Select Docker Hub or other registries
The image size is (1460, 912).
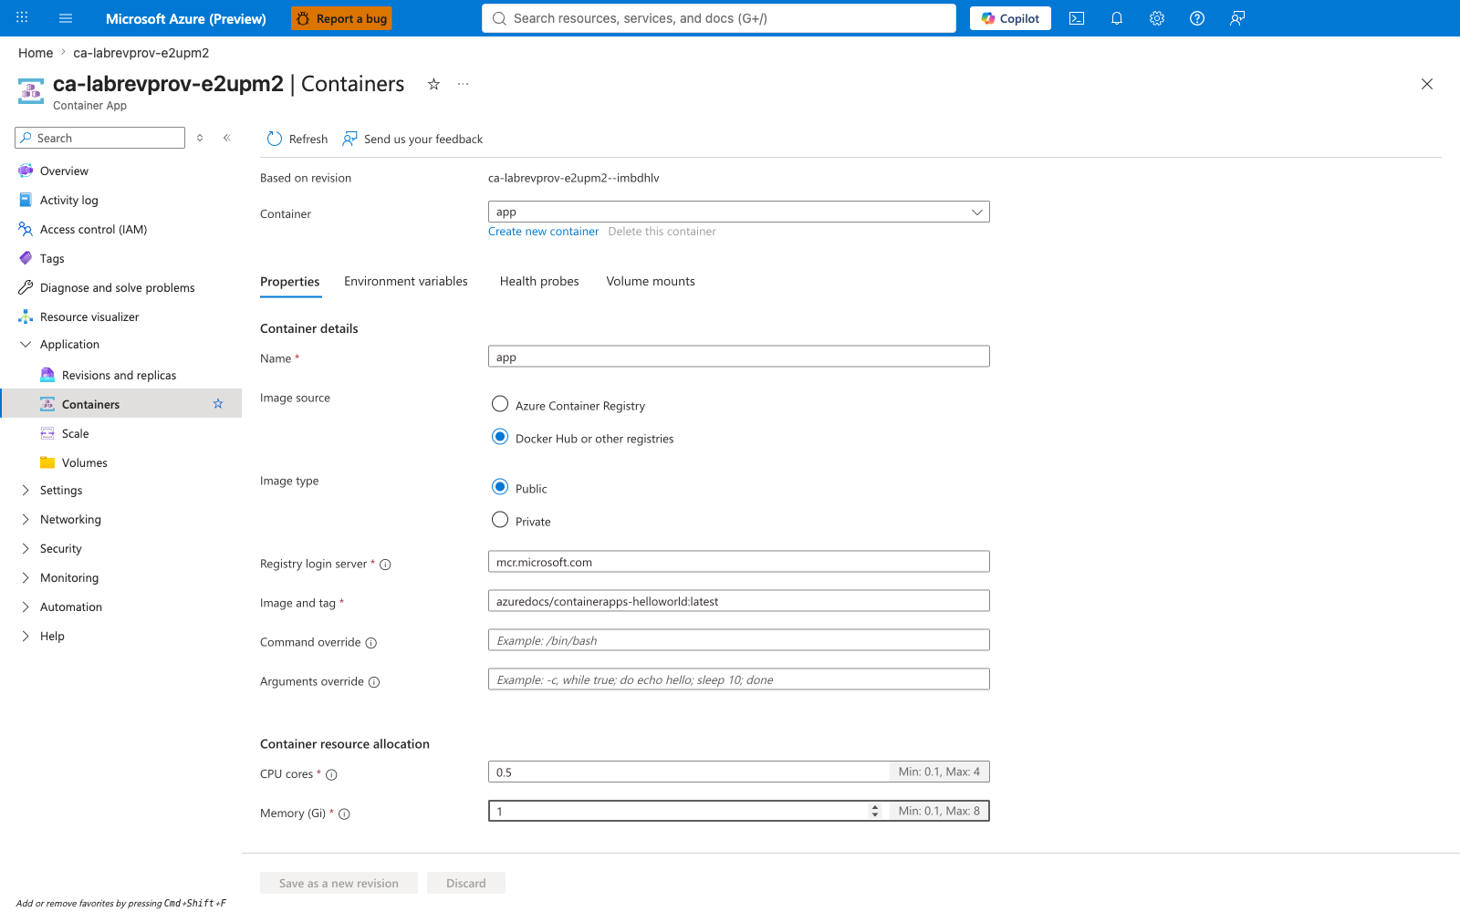click(500, 437)
